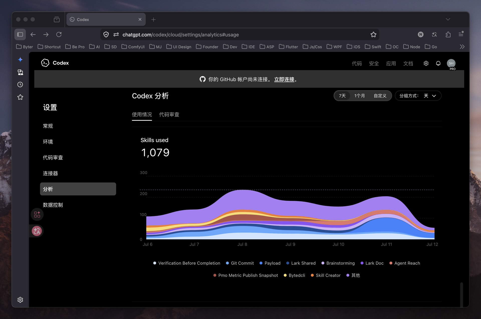Image resolution: width=481 pixels, height=319 pixels.
Task: Open 环境 environment settings
Action: click(48, 142)
